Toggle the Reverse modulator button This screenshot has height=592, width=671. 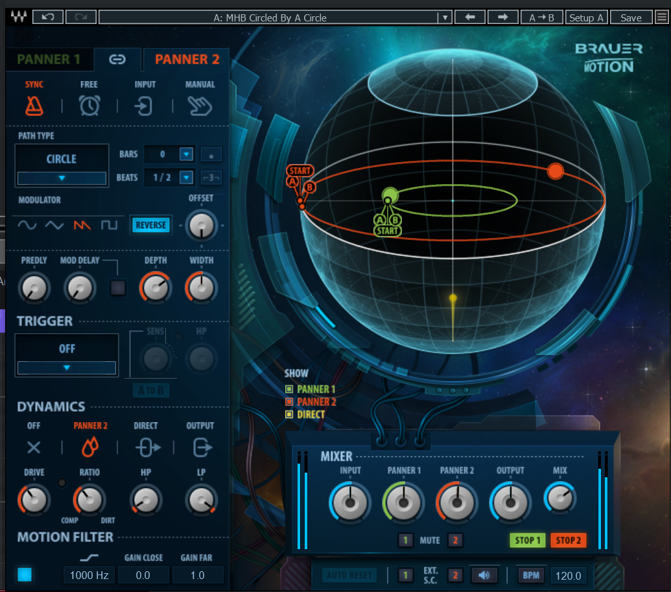click(151, 225)
